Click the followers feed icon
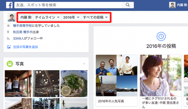 pos(8,38)
